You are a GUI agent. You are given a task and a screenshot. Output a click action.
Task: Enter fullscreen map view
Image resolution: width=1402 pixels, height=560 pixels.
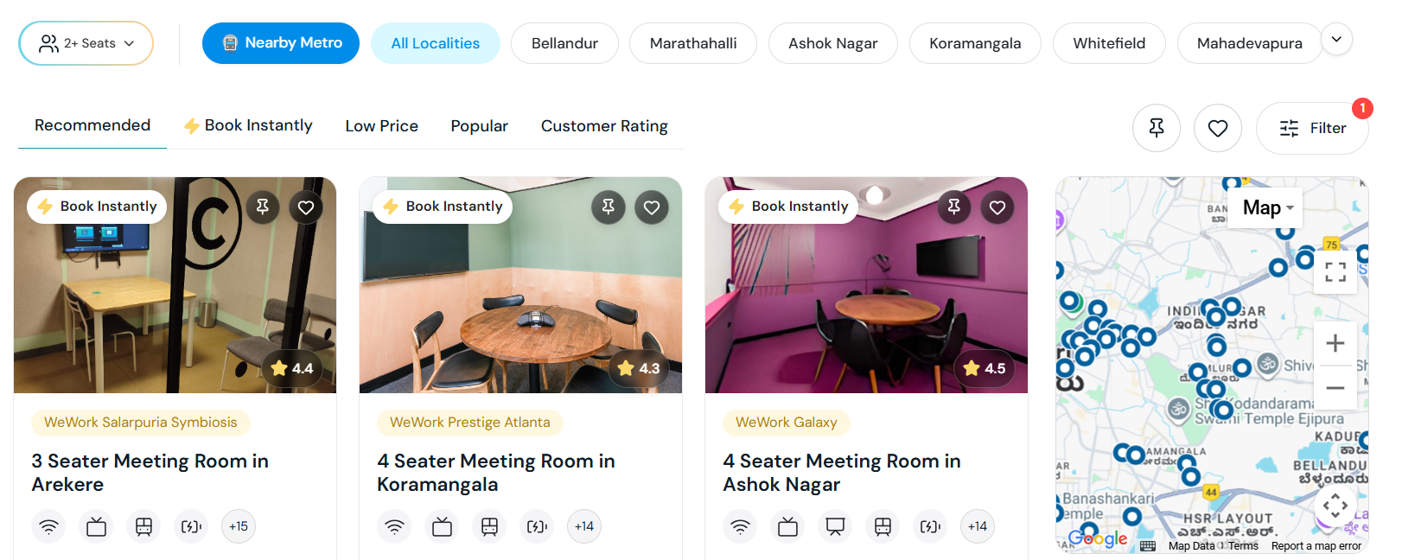(1335, 272)
